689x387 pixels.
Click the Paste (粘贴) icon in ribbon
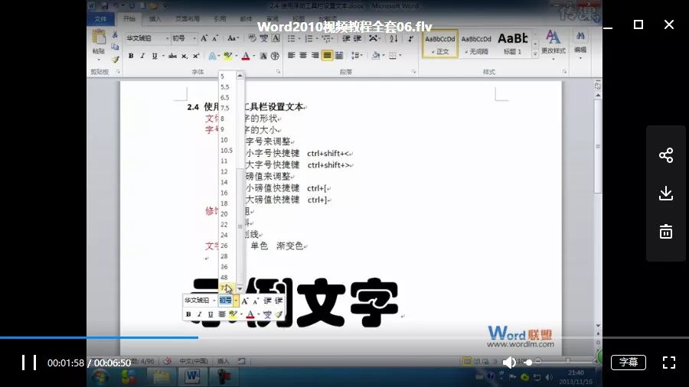[98, 40]
